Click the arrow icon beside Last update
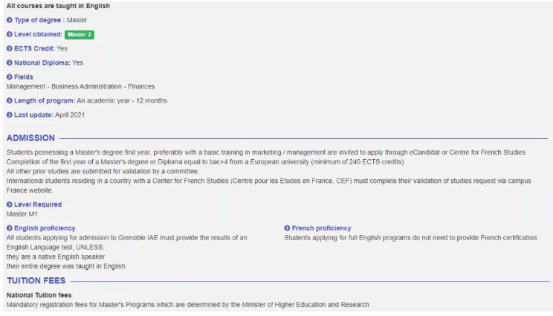The image size is (553, 316). coord(10,115)
